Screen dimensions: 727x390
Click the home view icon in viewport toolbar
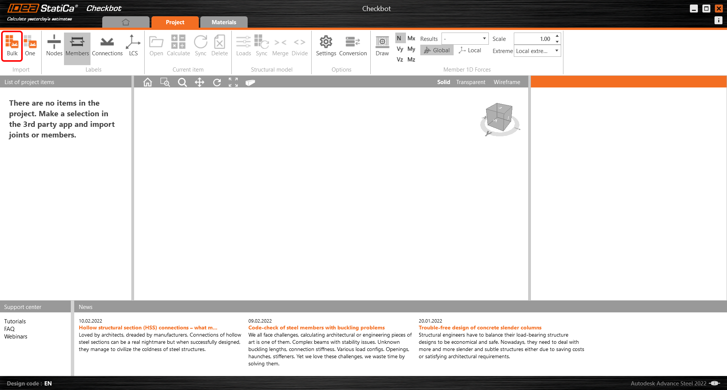[148, 82]
